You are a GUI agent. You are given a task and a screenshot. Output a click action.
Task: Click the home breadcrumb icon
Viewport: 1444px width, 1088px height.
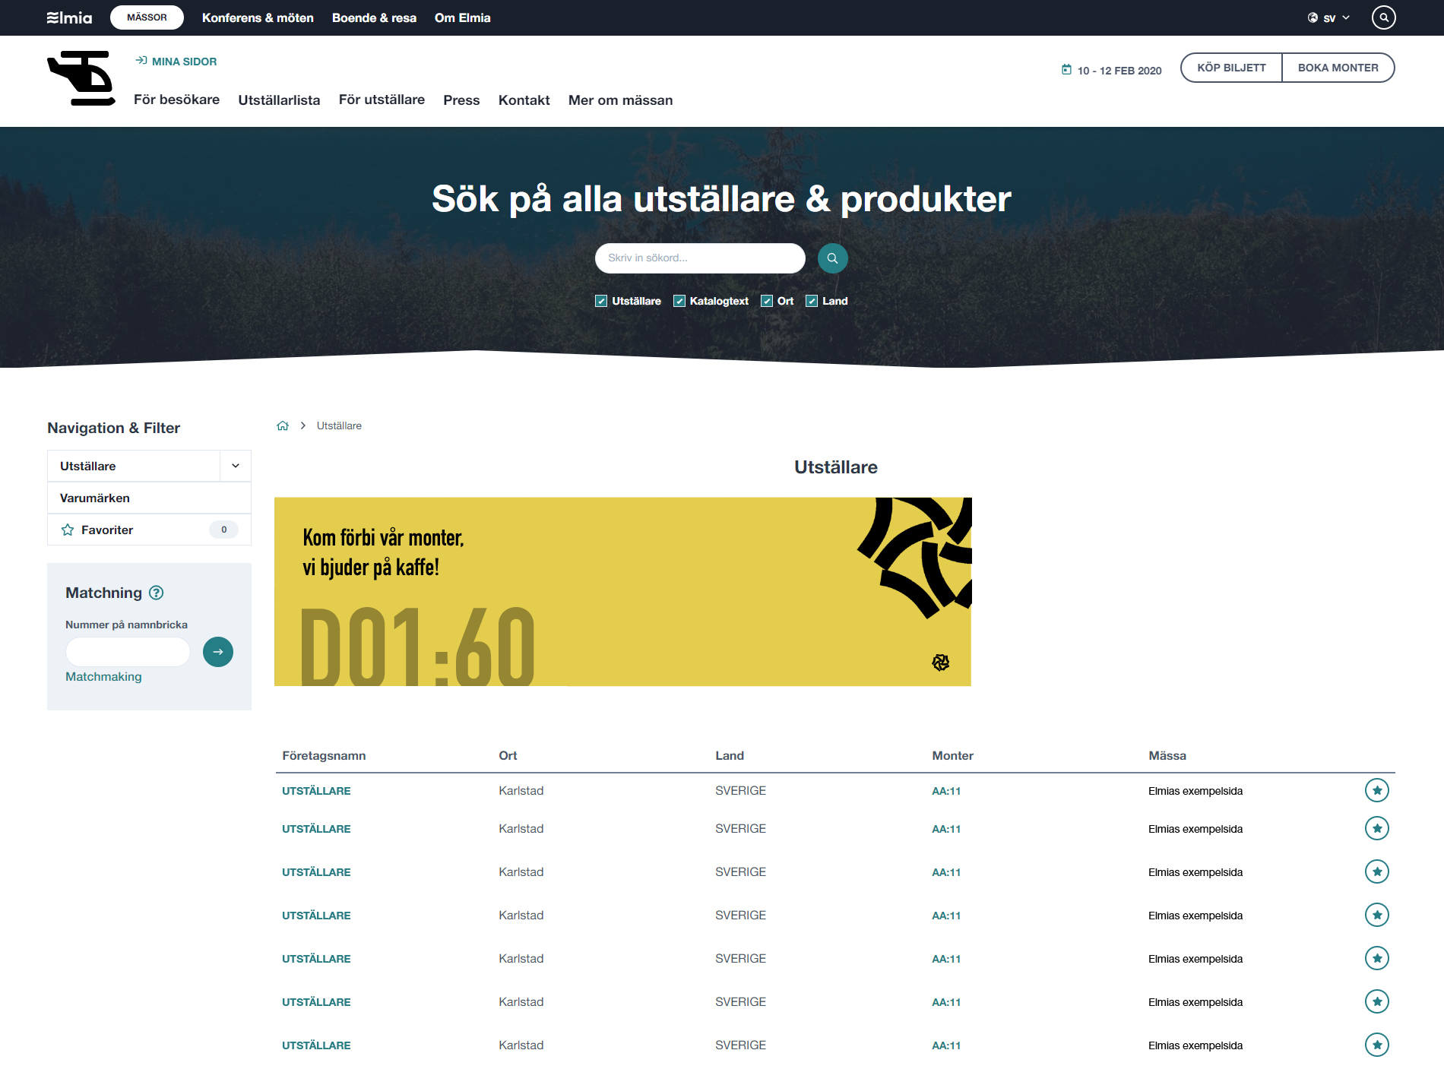[x=283, y=425]
